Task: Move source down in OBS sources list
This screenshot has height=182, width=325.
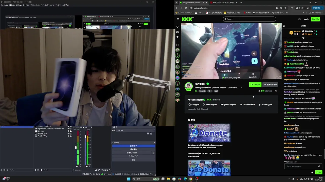Action: pos(47,170)
